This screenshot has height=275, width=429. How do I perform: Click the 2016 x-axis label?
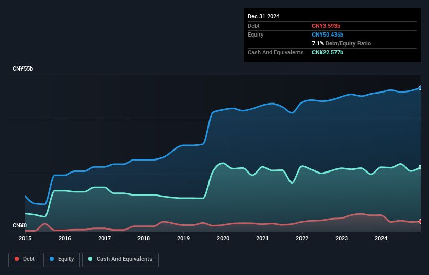point(65,238)
